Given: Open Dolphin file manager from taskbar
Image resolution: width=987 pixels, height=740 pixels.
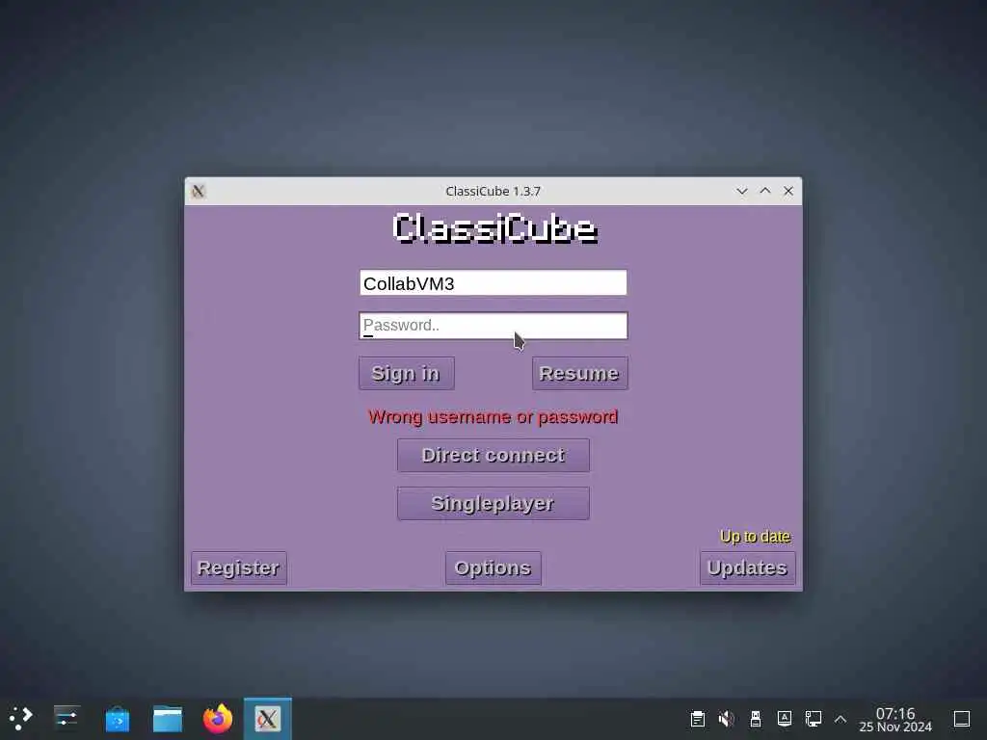Looking at the screenshot, I should [x=168, y=718].
